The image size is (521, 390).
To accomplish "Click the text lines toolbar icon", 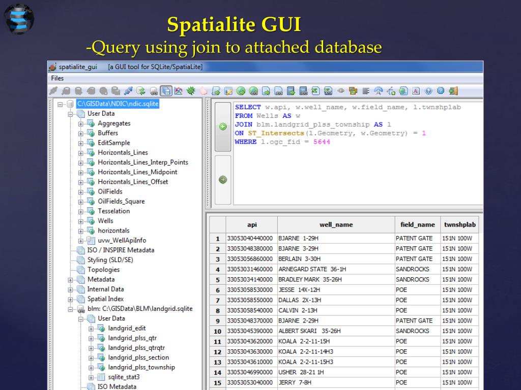I will click(x=366, y=90).
